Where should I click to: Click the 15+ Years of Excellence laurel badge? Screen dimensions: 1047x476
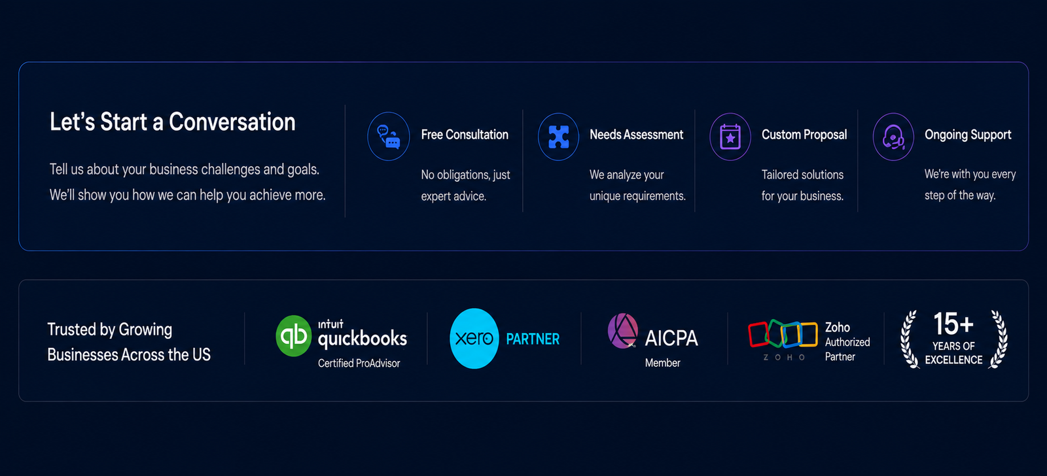(x=954, y=339)
